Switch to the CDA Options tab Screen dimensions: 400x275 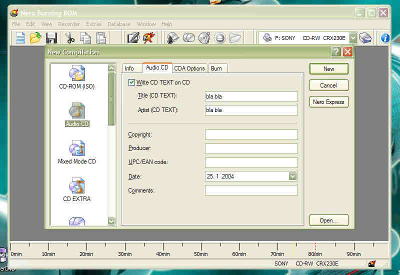189,68
